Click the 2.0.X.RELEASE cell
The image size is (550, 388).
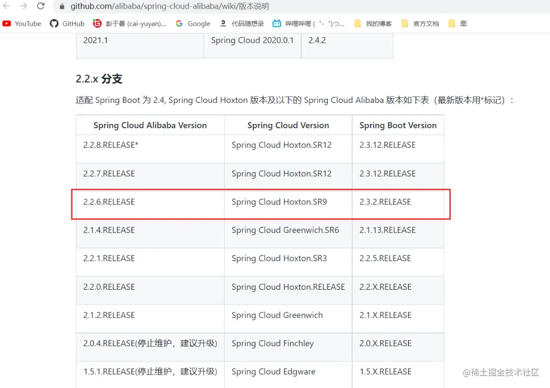(398, 347)
